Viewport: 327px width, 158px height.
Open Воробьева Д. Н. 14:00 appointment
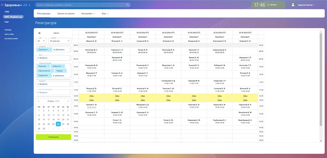245,121
